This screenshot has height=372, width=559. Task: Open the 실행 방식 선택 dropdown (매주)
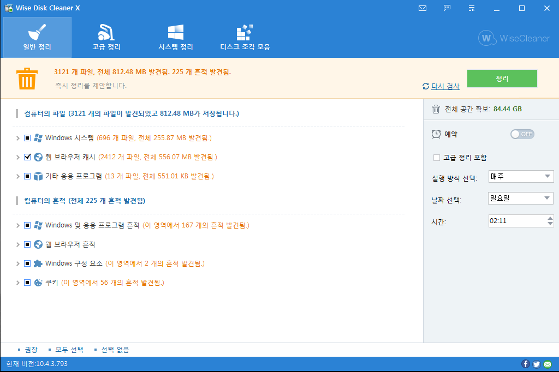tap(521, 176)
